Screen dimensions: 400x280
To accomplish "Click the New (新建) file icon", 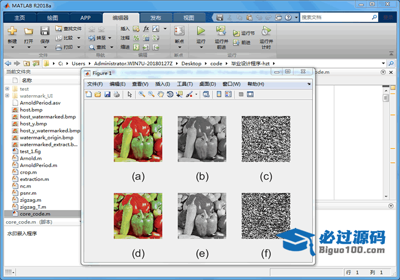I will pyautogui.click(x=12, y=31).
